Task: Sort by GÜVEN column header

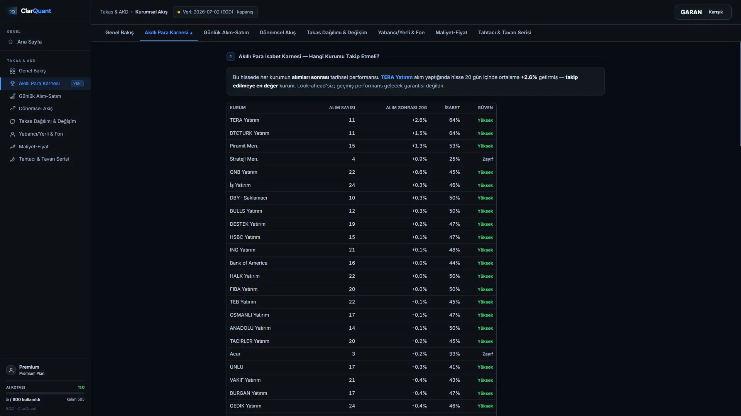Action: click(x=485, y=108)
